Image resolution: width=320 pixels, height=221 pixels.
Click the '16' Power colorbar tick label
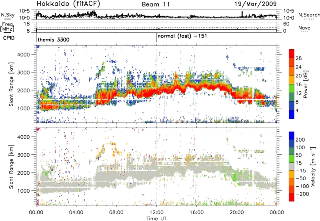coord(298,85)
